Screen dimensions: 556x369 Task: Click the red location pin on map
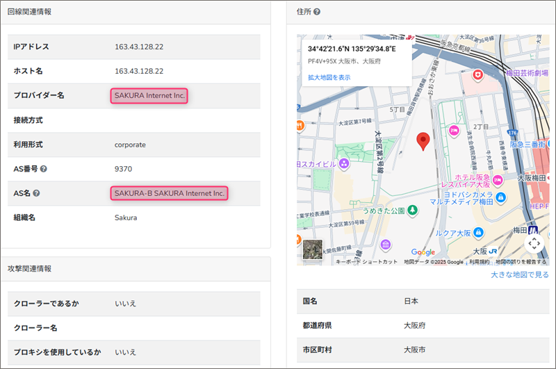(423, 141)
